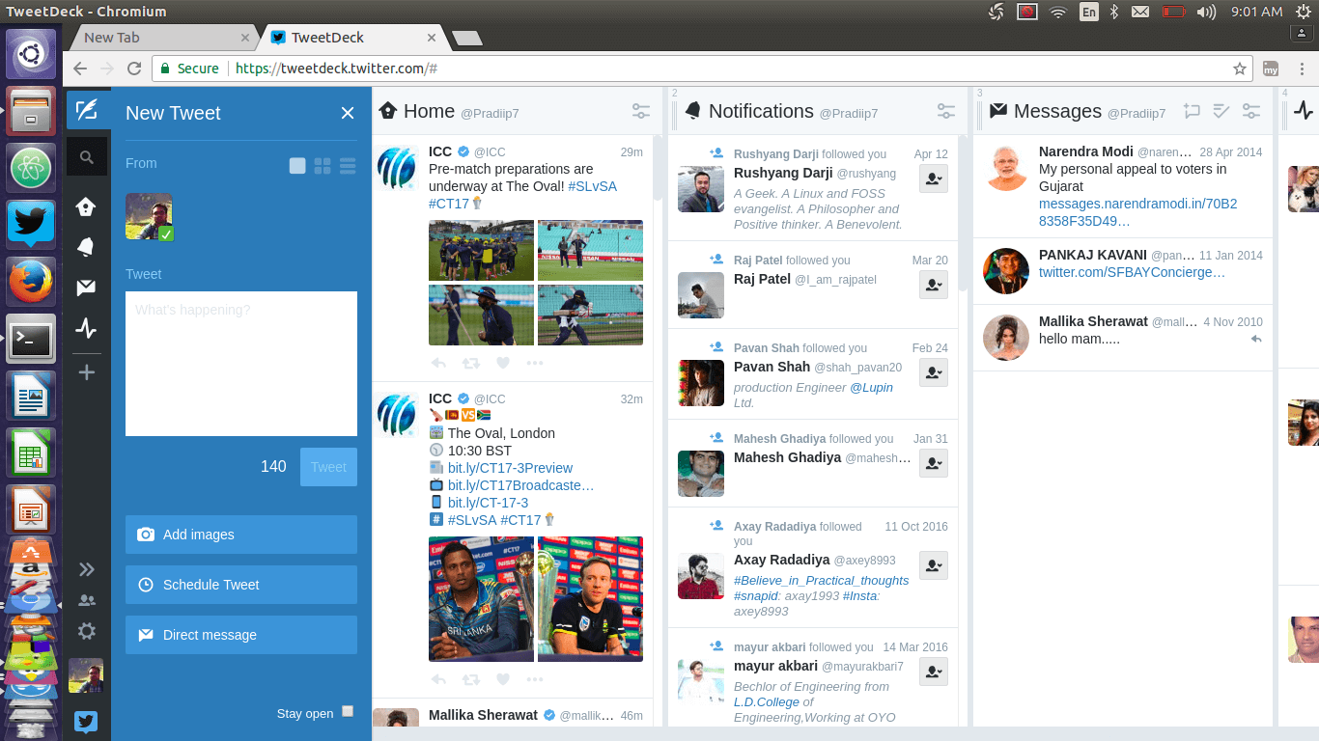Open Notifications column settings sliders icon
Viewport: 1319px width, 741px height.
point(946,112)
